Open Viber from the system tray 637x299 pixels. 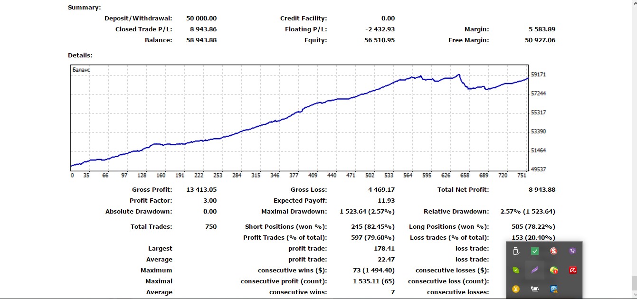pyautogui.click(x=572, y=251)
